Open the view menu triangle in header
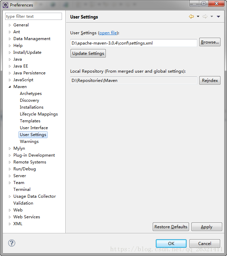 (x=218, y=16)
